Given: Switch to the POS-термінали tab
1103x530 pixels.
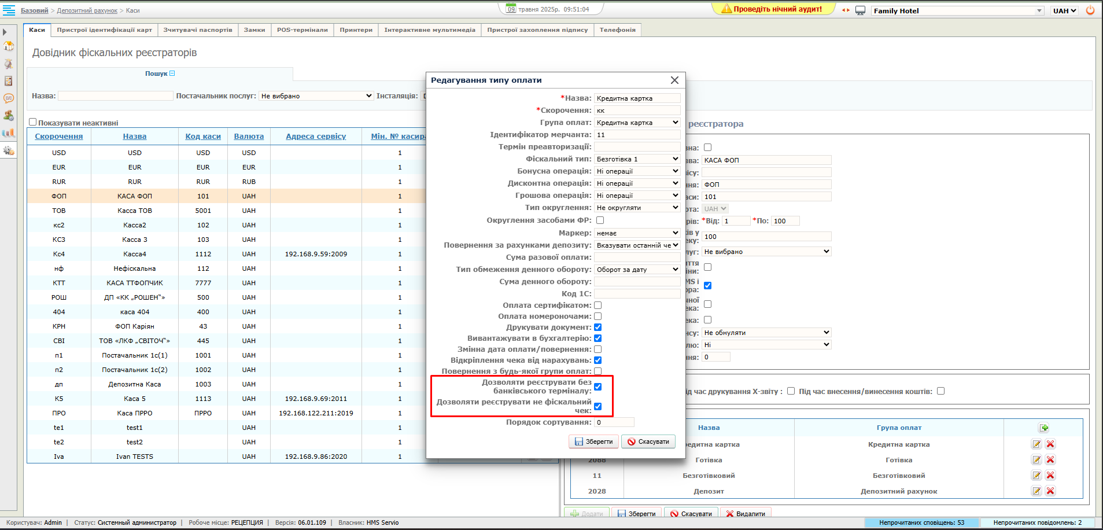Looking at the screenshot, I should (302, 30).
